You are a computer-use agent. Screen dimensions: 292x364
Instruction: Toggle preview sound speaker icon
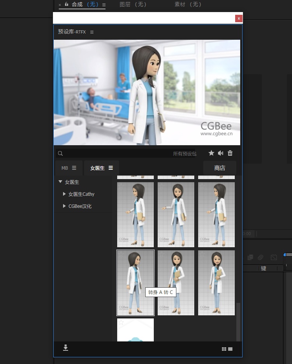coord(220,153)
